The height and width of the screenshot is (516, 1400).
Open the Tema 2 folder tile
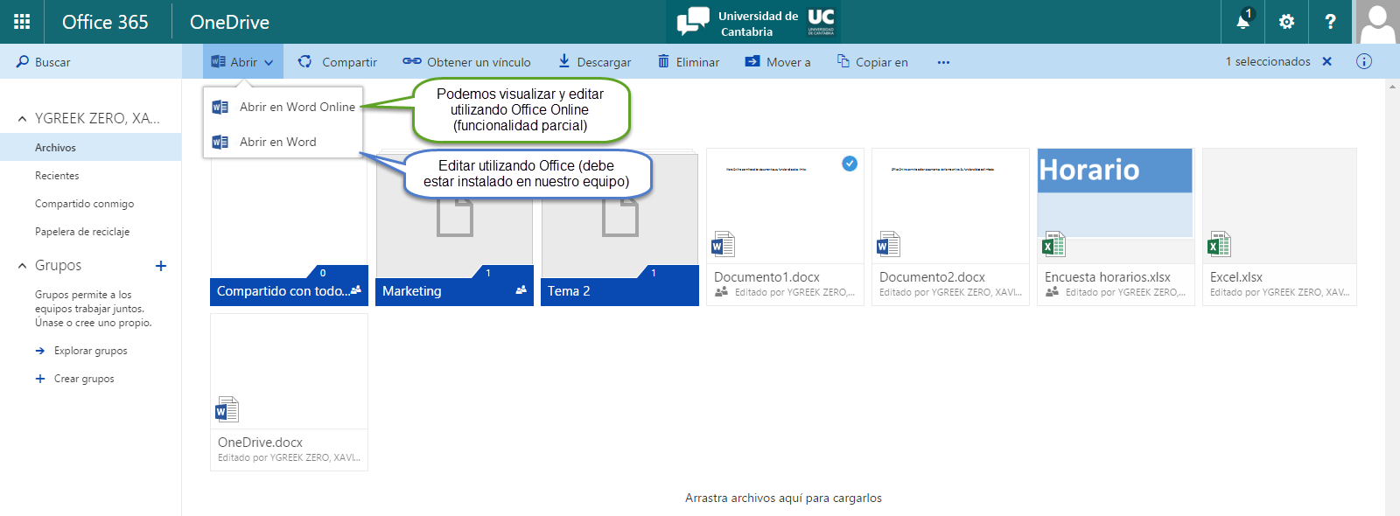pyautogui.click(x=619, y=227)
